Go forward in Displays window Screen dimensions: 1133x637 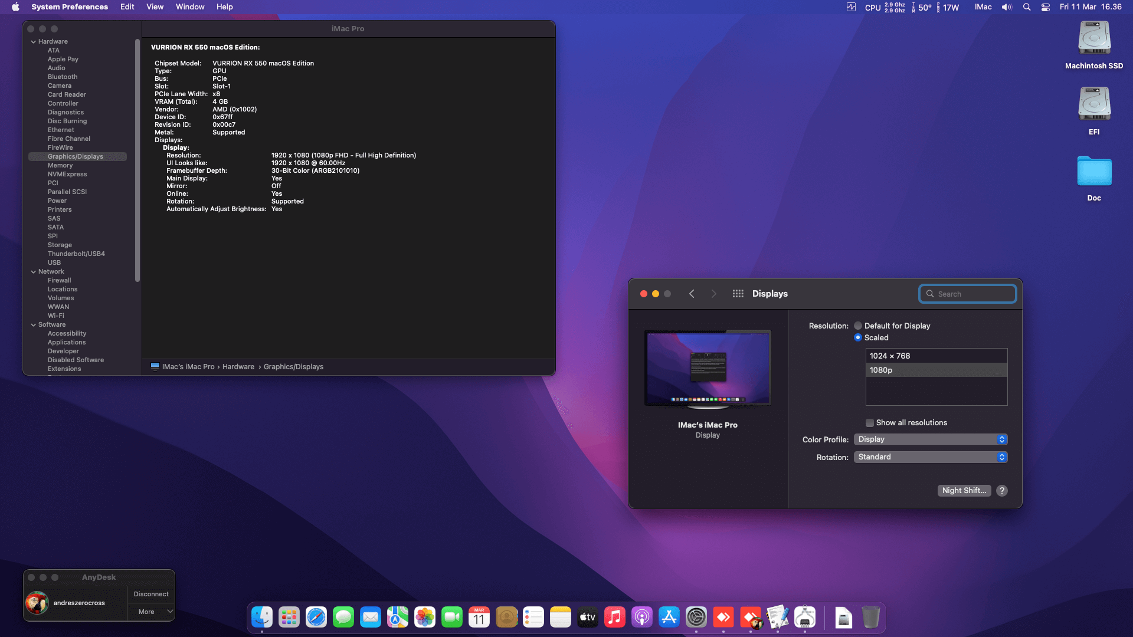click(x=713, y=294)
